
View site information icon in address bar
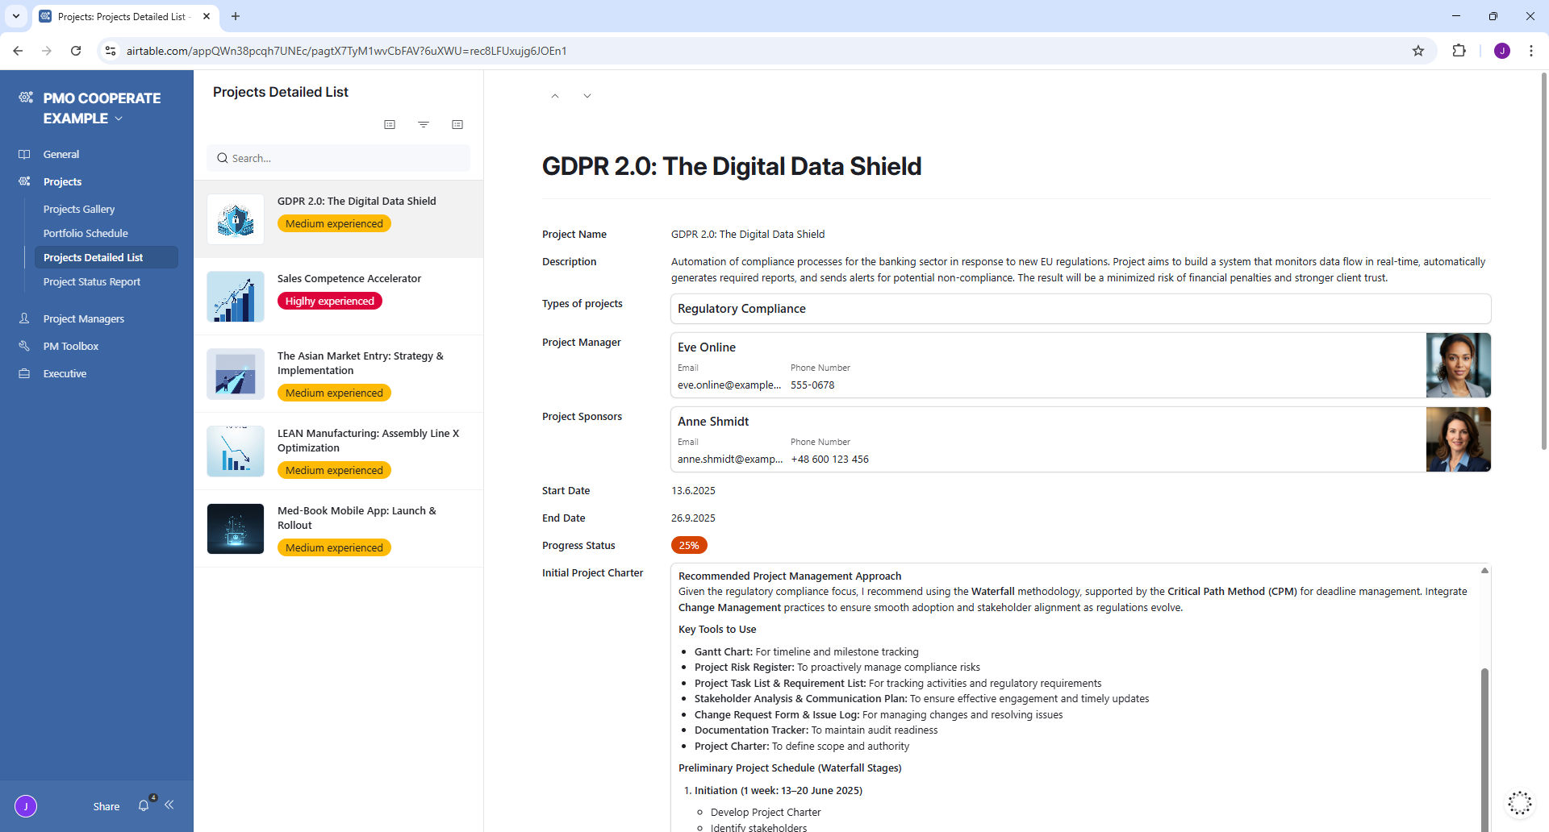click(111, 51)
